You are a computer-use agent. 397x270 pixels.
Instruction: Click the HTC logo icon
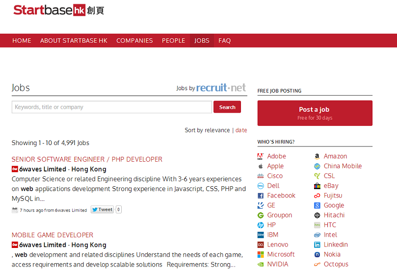point(317,225)
